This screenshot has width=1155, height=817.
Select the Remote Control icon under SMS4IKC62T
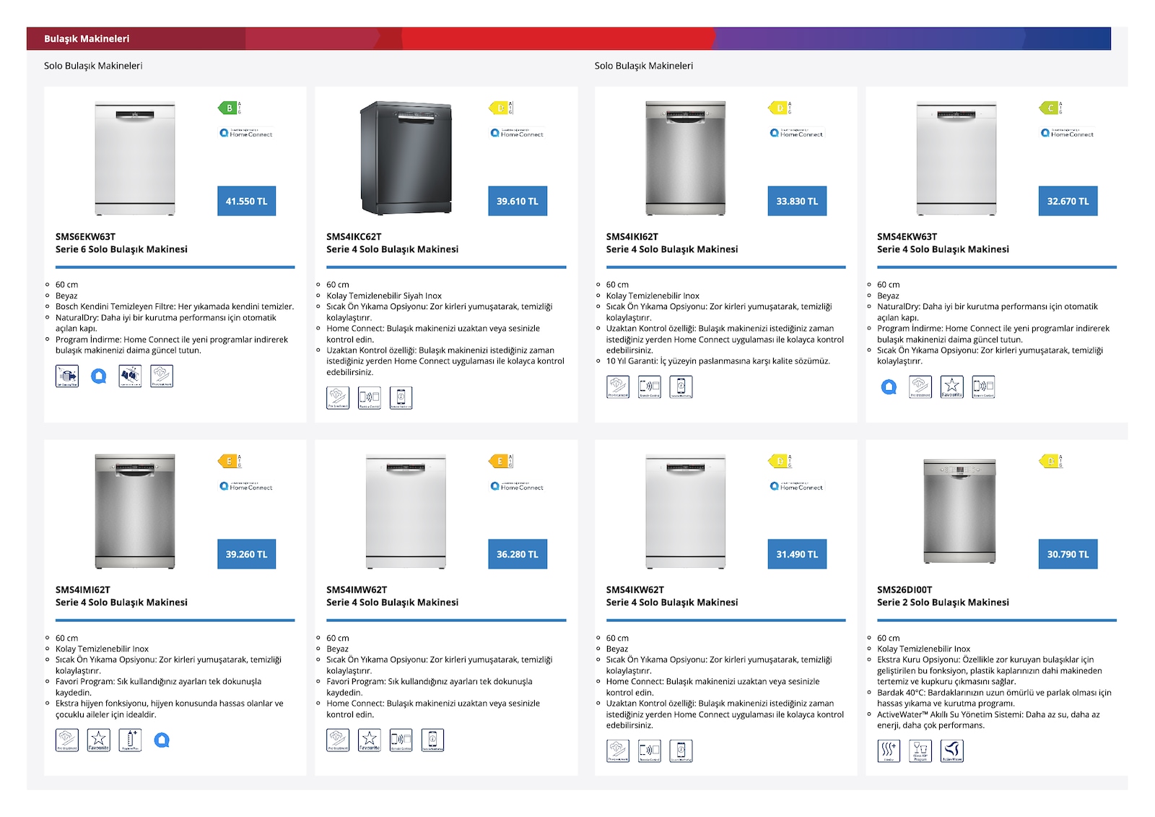(370, 398)
